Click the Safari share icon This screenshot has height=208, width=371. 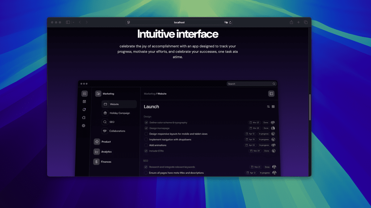[291, 22]
